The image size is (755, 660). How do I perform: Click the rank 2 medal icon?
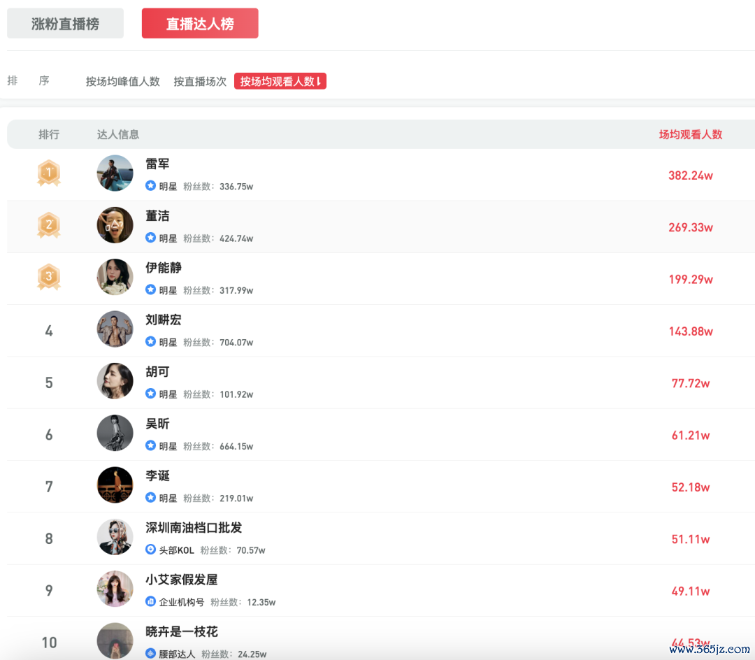tap(49, 225)
